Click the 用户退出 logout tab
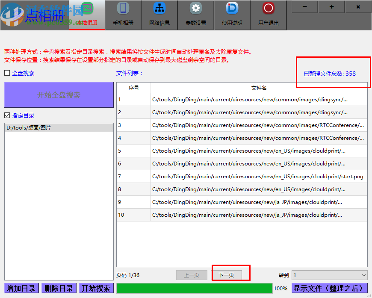The height and width of the screenshot is (298, 372). click(269, 15)
